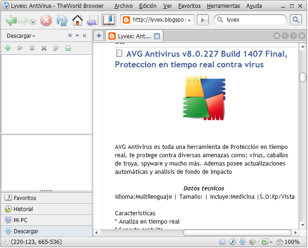
Task: Open the bookmarks book icon
Action: pyautogui.click(x=108, y=20)
